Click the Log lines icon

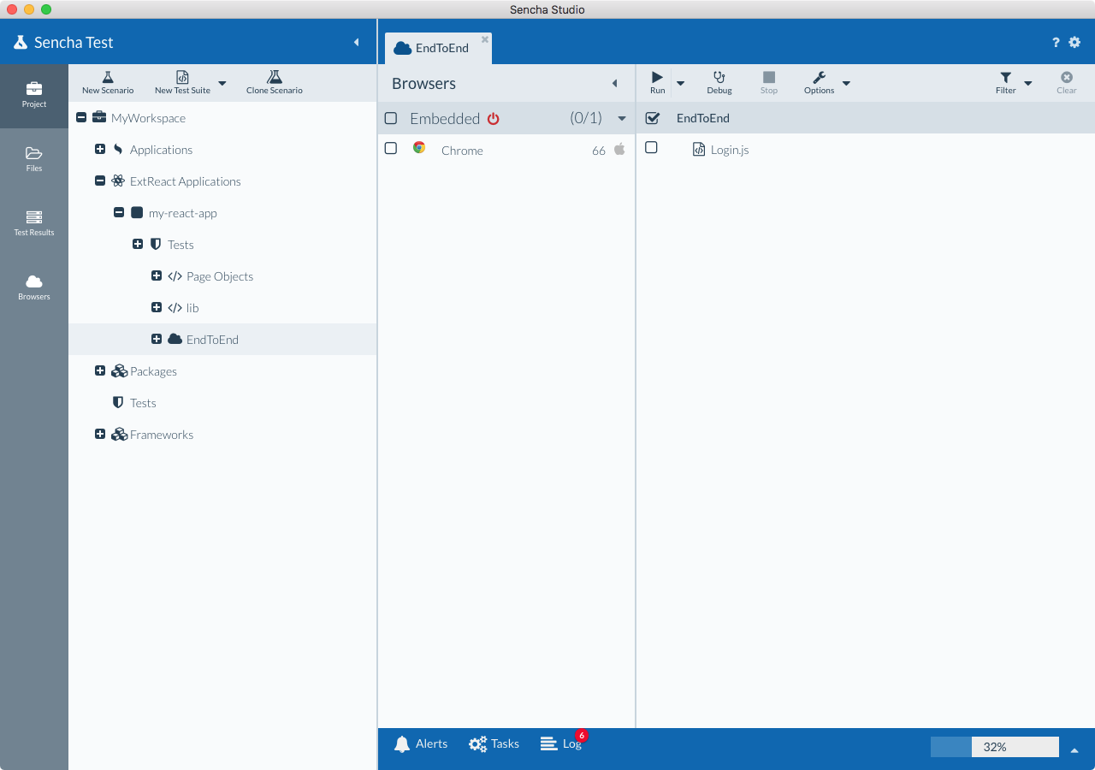[549, 744]
